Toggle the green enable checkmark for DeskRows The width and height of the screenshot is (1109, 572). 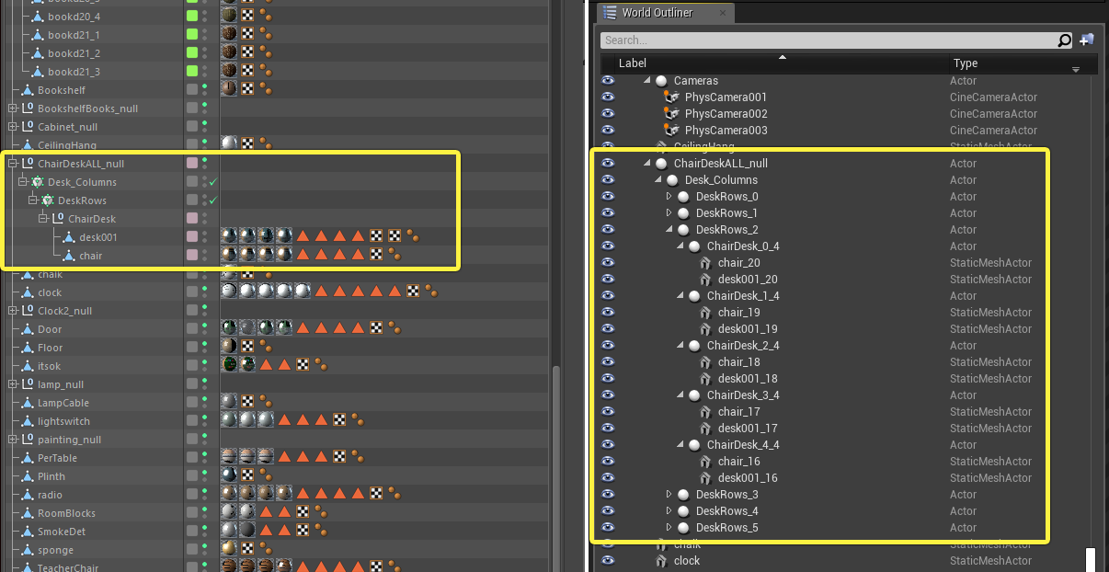pos(212,200)
